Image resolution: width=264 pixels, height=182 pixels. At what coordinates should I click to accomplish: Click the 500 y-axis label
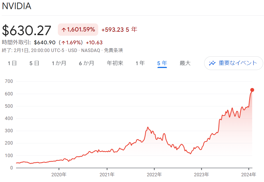click(x=9, y=106)
